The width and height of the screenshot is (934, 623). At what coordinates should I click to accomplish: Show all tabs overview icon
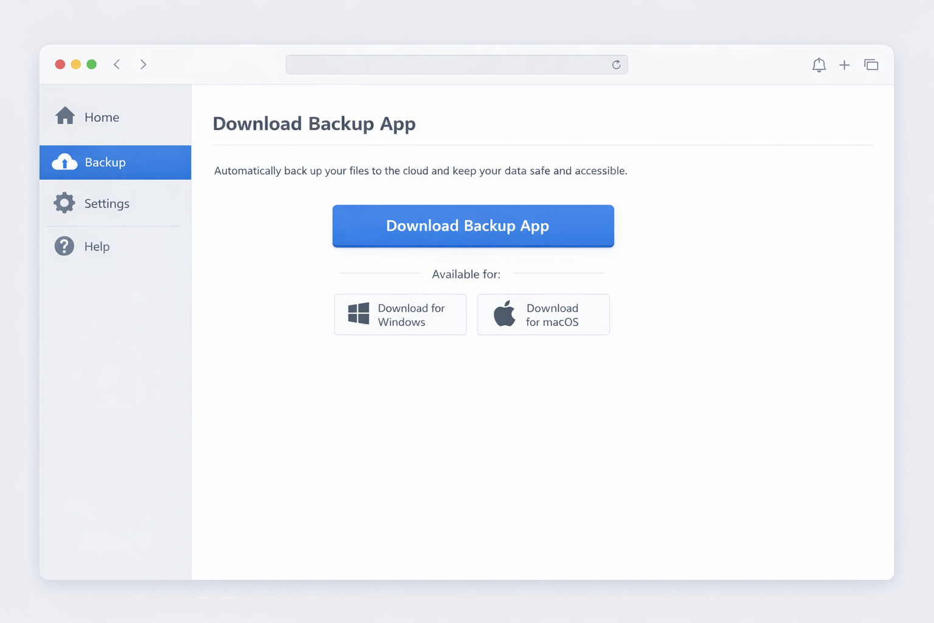871,65
